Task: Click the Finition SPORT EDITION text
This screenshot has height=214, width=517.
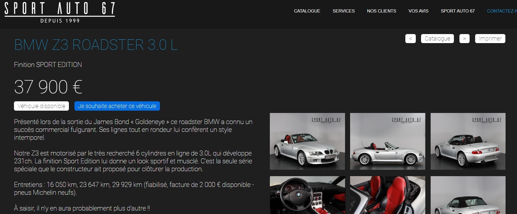Action: coord(48,65)
